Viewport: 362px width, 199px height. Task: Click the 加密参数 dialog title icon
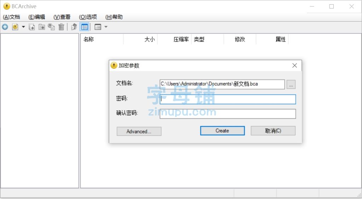113,66
